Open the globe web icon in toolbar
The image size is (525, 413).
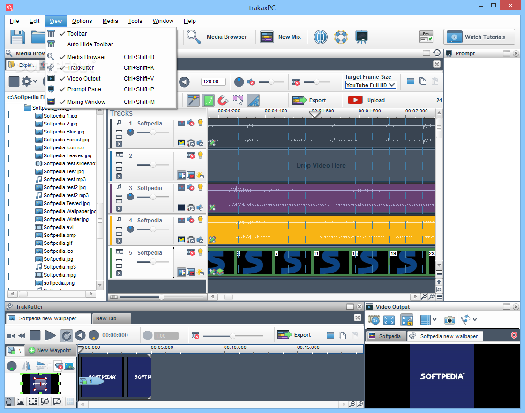coord(321,37)
